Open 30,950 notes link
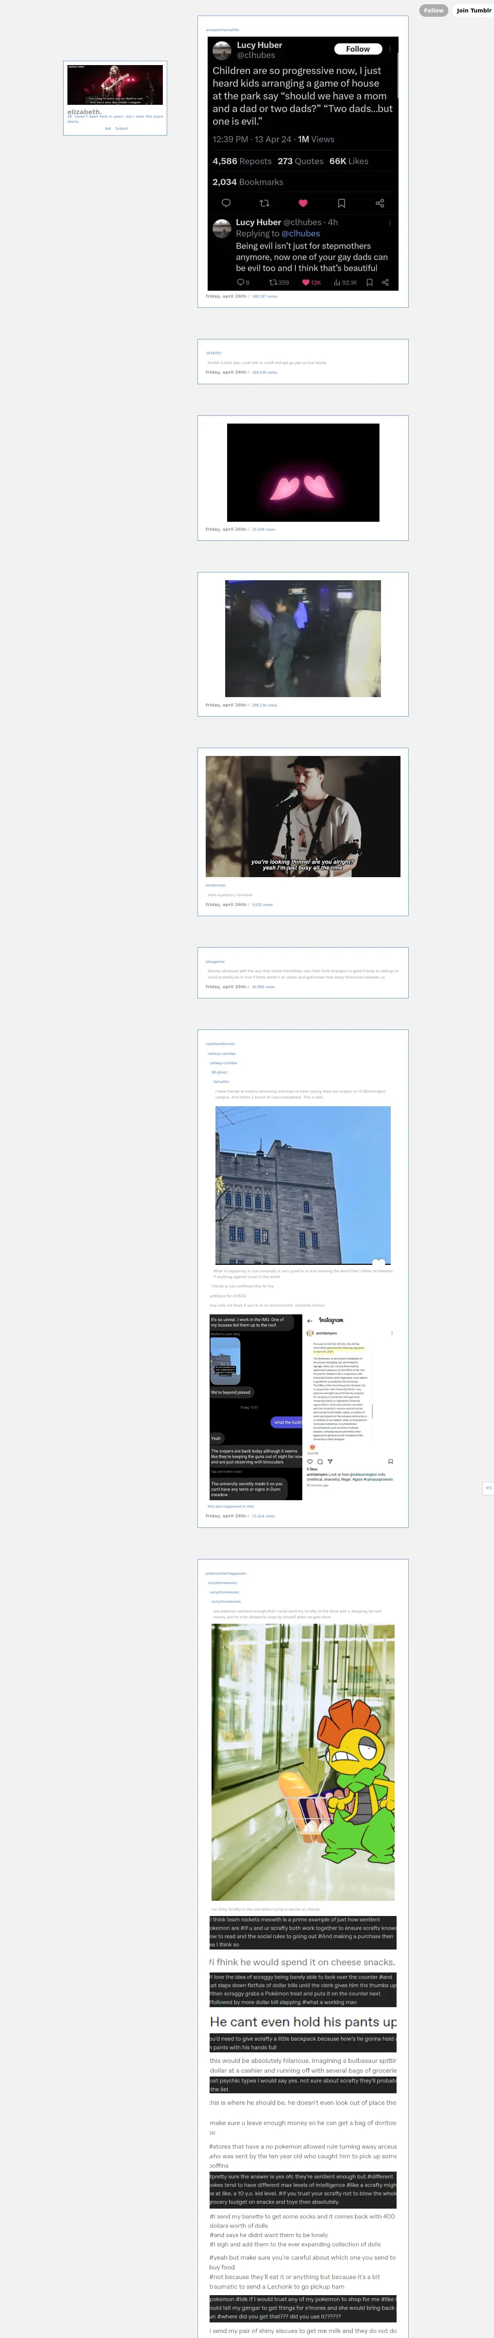 pyautogui.click(x=263, y=987)
